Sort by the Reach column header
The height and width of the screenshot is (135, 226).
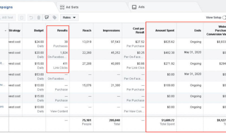87,30
